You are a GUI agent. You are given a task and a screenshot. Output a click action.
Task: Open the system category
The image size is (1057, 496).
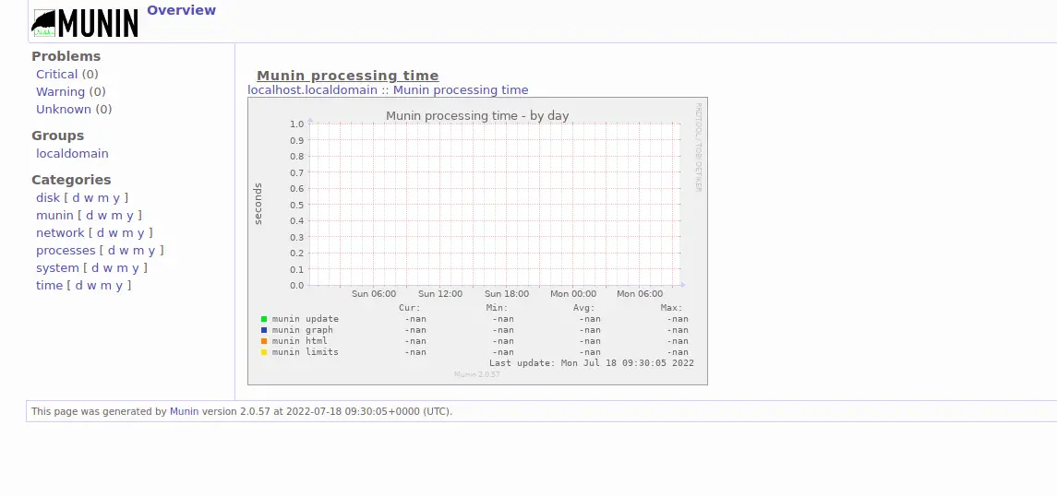pyautogui.click(x=57, y=268)
